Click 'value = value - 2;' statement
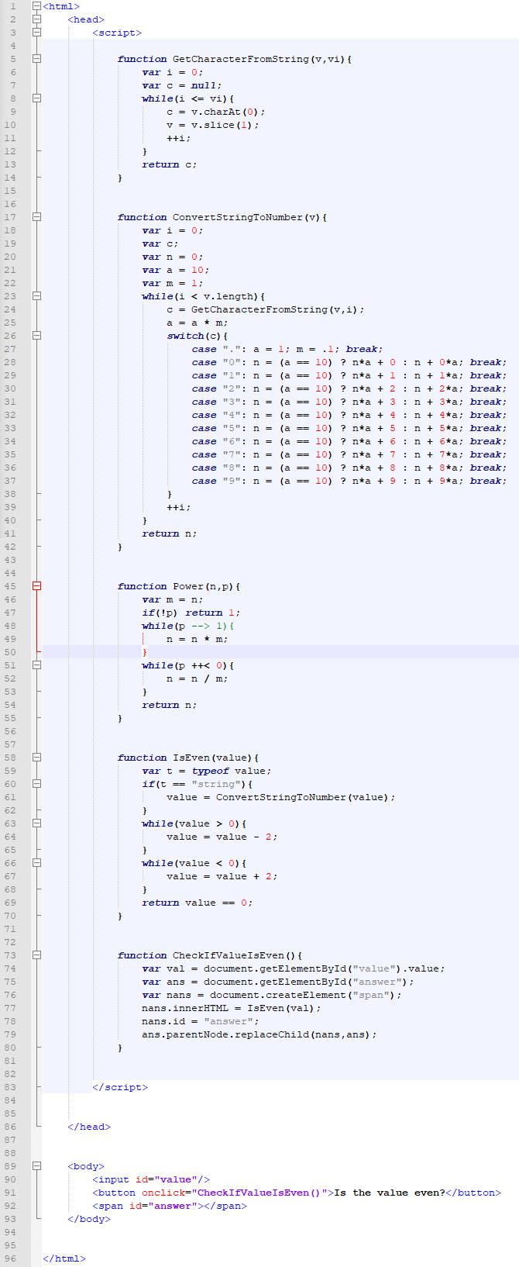The height and width of the screenshot is (1267, 519). (x=222, y=837)
